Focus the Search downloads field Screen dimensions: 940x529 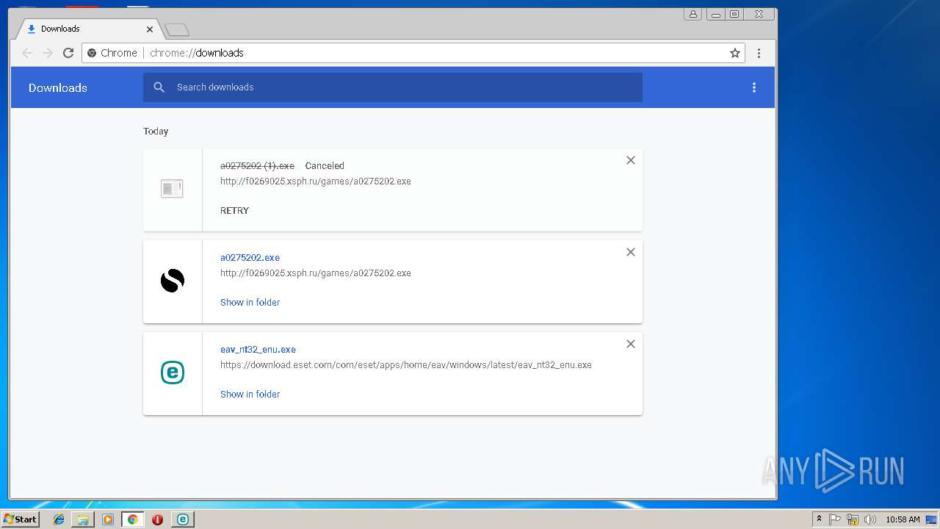393,87
